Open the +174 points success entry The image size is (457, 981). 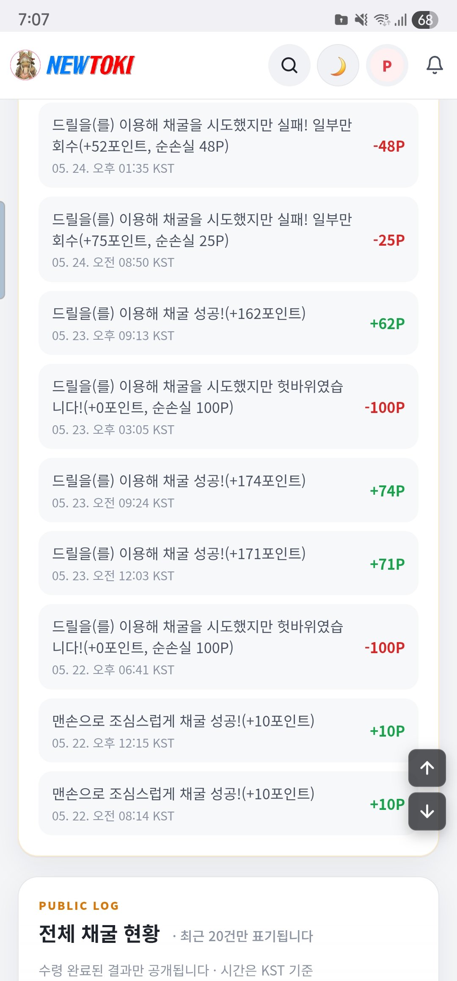[x=228, y=490]
